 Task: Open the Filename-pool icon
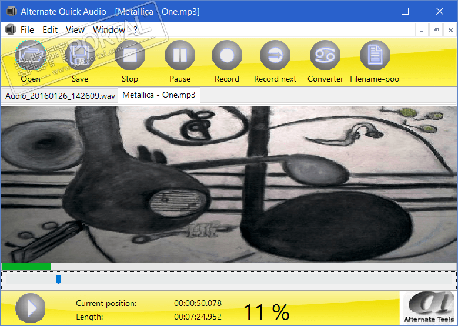(x=375, y=55)
